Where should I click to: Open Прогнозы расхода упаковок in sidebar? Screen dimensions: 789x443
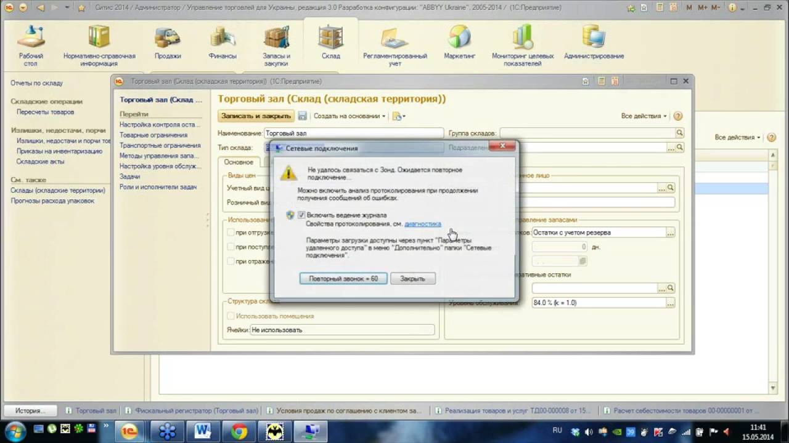tap(52, 201)
